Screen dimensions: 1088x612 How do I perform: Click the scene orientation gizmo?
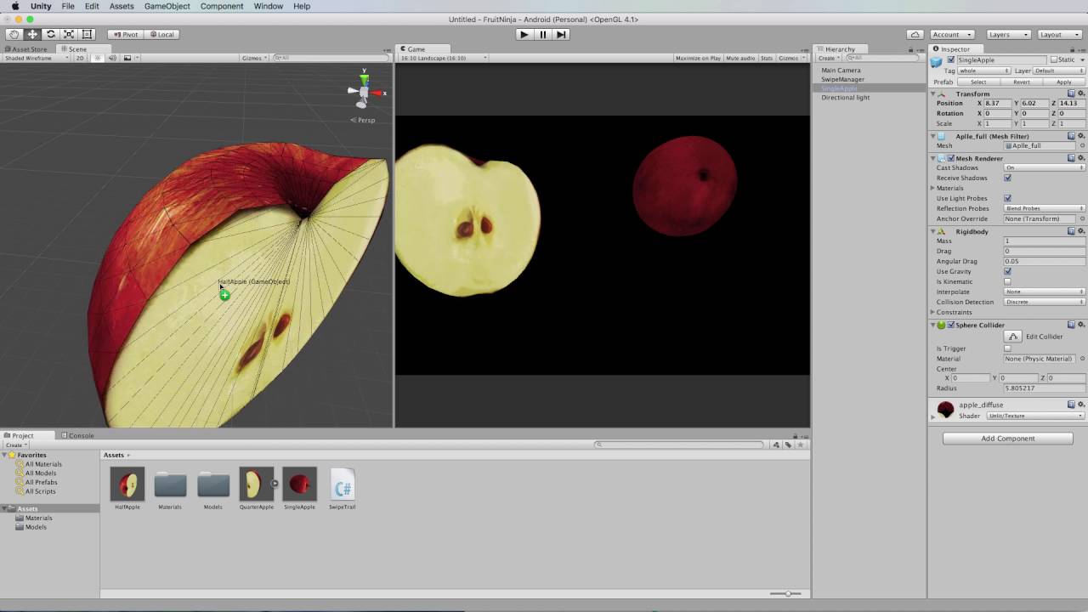point(365,92)
